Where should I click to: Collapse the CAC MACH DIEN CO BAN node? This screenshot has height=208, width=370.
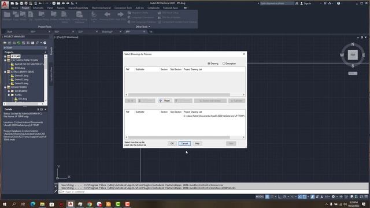click(5, 60)
